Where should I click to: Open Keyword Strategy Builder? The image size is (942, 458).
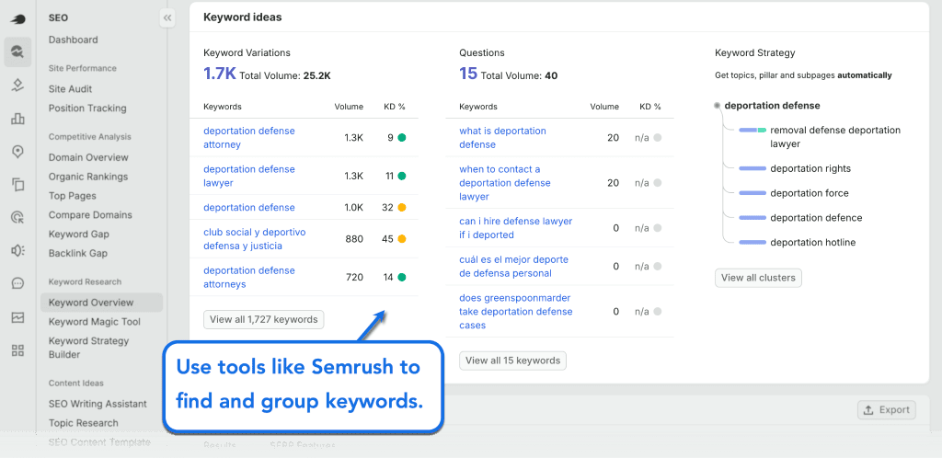click(x=89, y=348)
